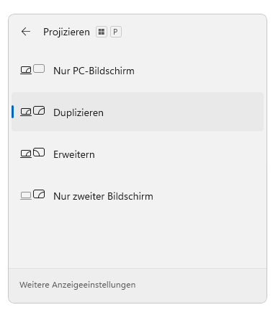The height and width of the screenshot is (310, 273).
Task: Select Nur zweiter Bildschirm mode
Action: pos(138,195)
